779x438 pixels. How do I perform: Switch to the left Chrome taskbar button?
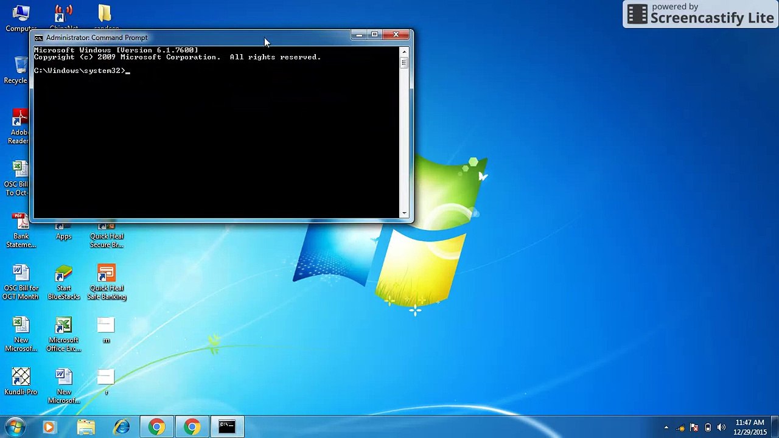pyautogui.click(x=157, y=427)
